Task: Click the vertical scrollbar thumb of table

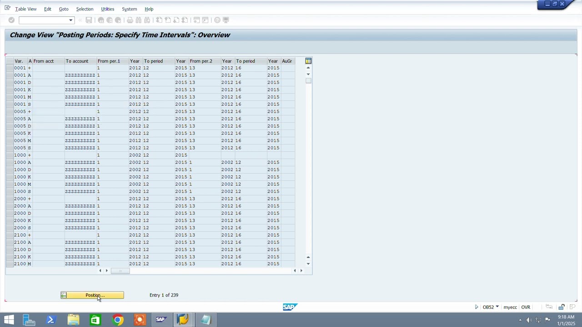Action: 308,81
